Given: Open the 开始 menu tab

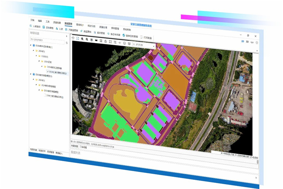Looking at the screenshot, I should tap(32, 20).
